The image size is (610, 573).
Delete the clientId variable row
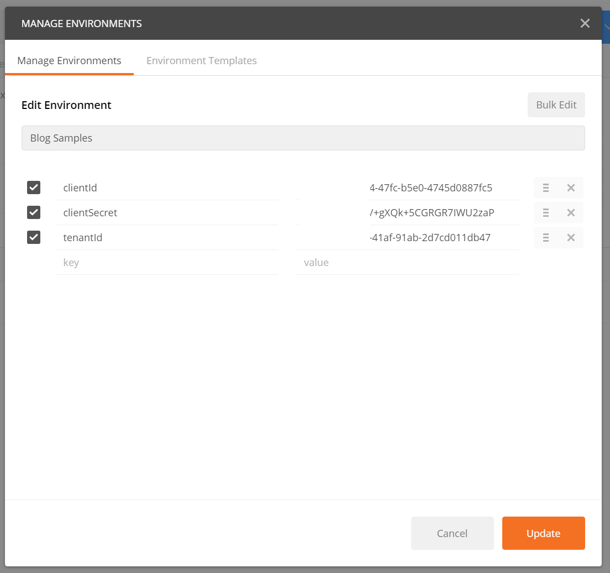[x=571, y=188]
